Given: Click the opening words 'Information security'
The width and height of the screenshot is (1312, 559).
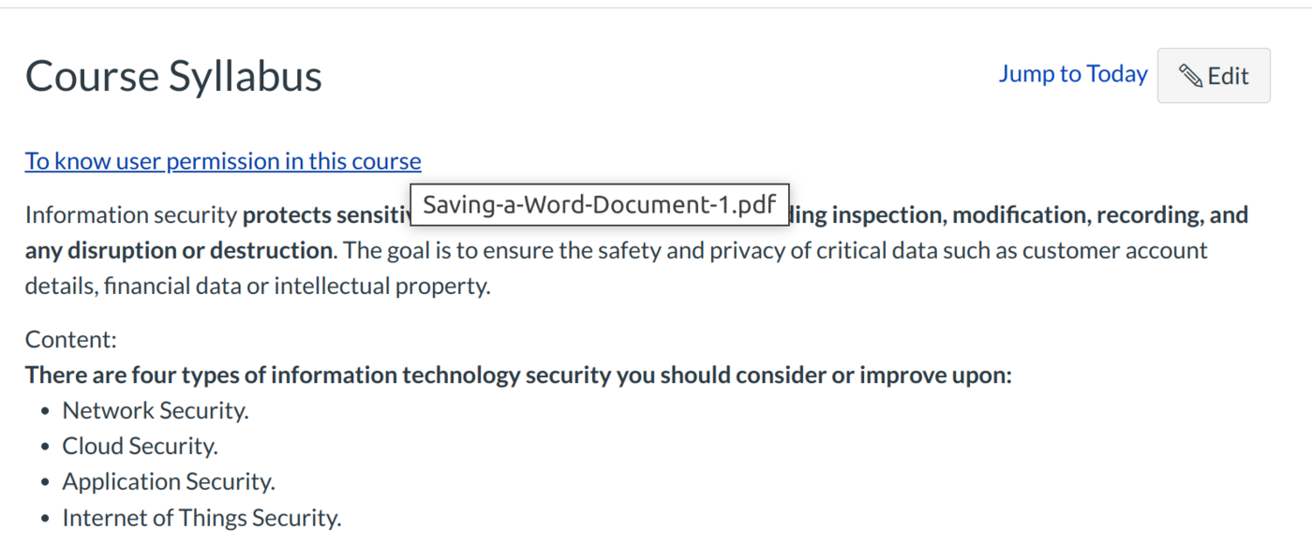Looking at the screenshot, I should pos(131,215).
